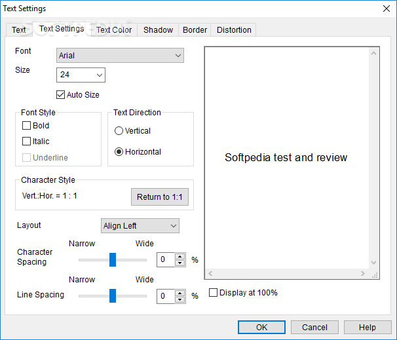Click the Line Spacing slider thumb

pyautogui.click(x=113, y=295)
